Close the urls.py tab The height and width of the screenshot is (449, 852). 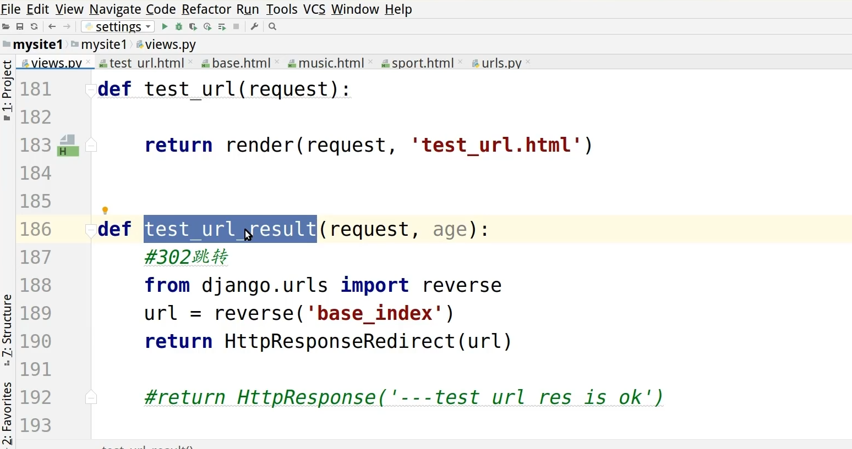(528, 62)
